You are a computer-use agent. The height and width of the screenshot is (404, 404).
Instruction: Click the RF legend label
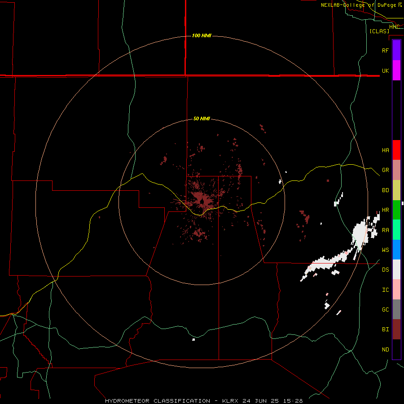385,50
